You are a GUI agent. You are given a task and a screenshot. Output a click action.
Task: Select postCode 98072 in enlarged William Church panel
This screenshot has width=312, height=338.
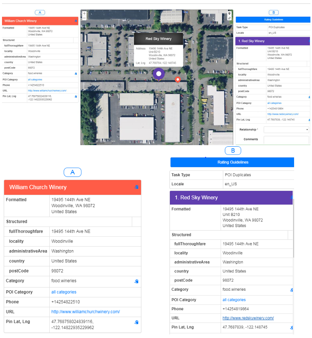(57, 271)
